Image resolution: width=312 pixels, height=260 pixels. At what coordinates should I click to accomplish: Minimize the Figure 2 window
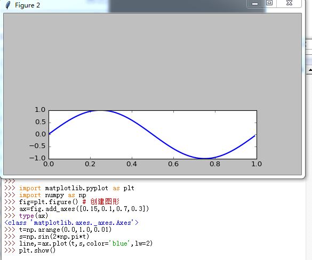coord(255,3)
